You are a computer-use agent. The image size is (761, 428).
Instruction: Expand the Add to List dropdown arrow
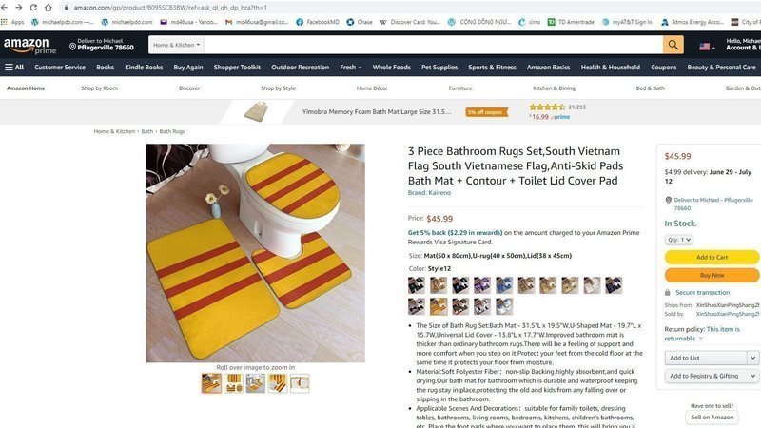pyautogui.click(x=752, y=358)
